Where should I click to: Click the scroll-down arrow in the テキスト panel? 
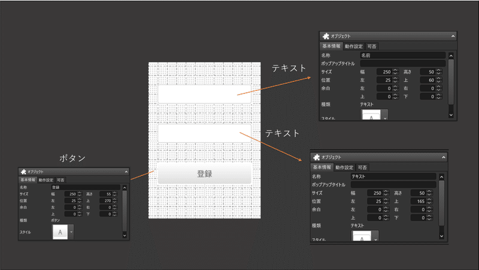click(x=441, y=236)
